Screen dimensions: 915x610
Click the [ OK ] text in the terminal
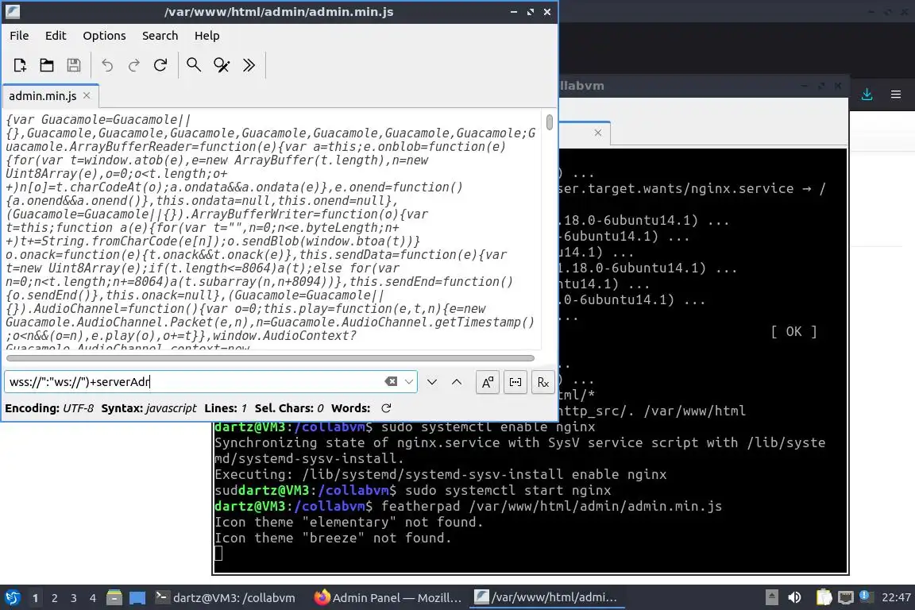pyautogui.click(x=793, y=331)
